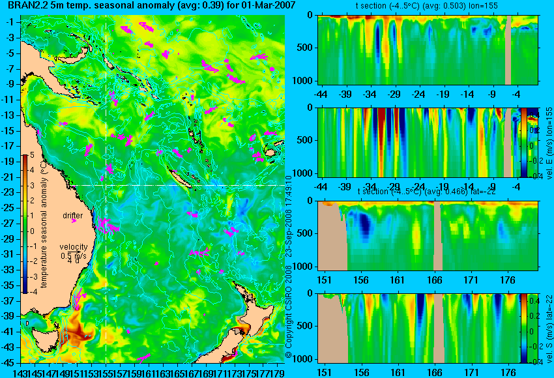
Task: Click the 'vel. E (m/s) lon=155' axis label
Action: pos(549,143)
